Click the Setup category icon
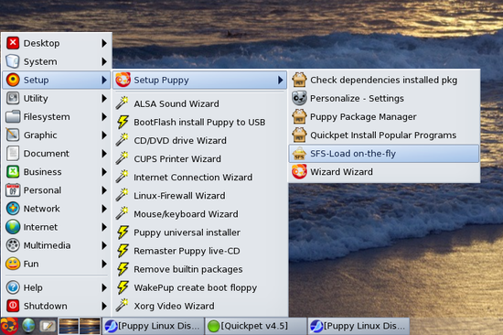Image resolution: width=503 pixels, height=335 pixels. click(x=13, y=80)
